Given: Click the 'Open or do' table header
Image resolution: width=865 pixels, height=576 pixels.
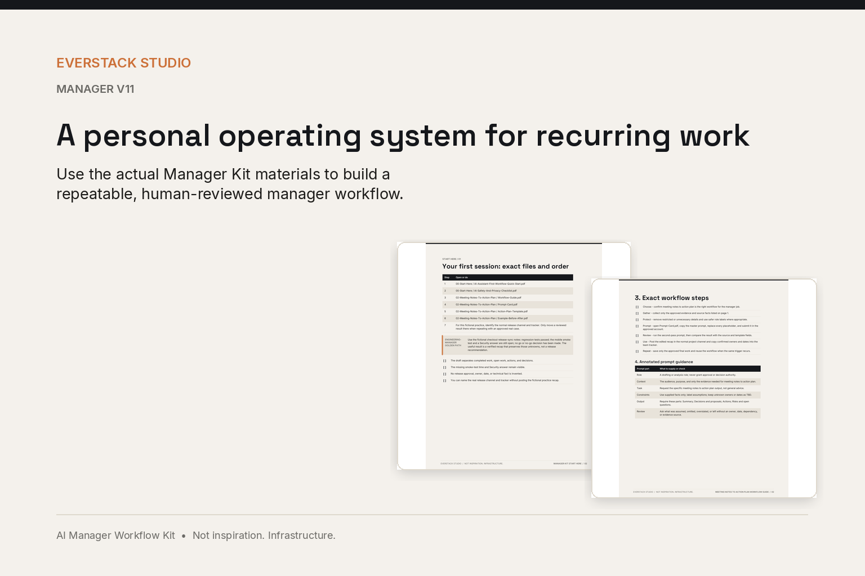Looking at the screenshot, I should (462, 277).
